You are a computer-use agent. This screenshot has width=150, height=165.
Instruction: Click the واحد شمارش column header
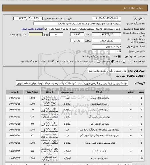tap(67, 92)
